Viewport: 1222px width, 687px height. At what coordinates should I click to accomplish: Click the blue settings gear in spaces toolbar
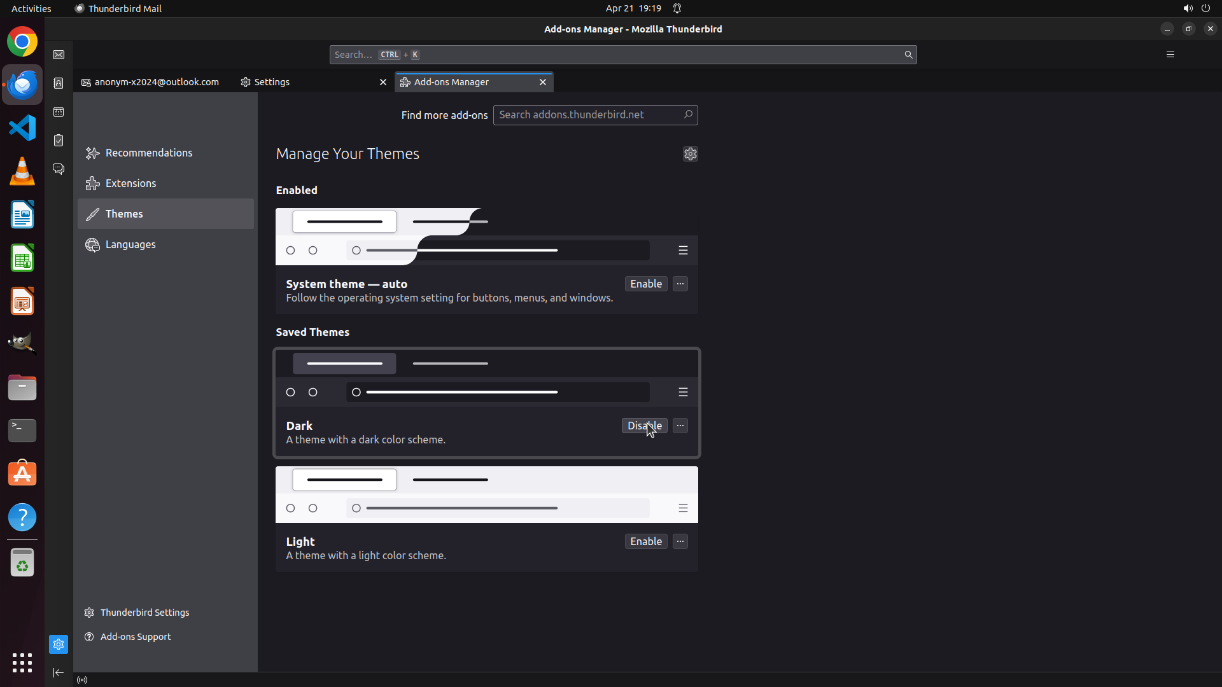59,644
